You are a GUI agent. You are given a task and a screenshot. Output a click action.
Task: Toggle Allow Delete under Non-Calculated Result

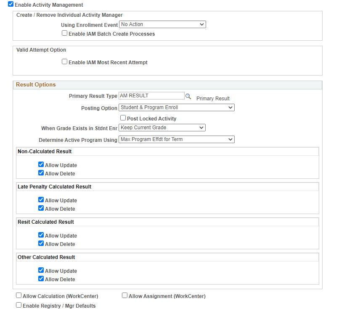[41, 173]
